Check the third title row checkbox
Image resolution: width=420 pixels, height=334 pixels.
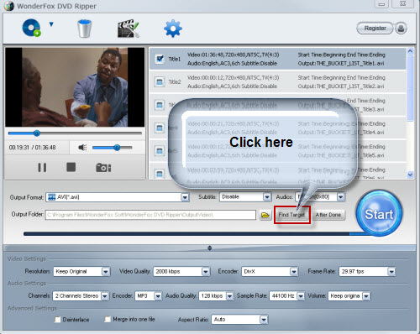[160, 105]
